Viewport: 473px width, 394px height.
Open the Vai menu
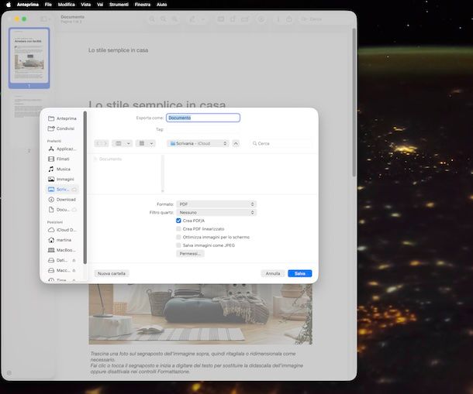point(100,5)
